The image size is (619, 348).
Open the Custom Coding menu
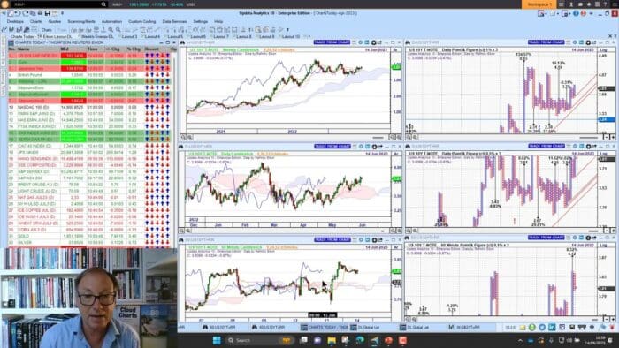[142, 21]
